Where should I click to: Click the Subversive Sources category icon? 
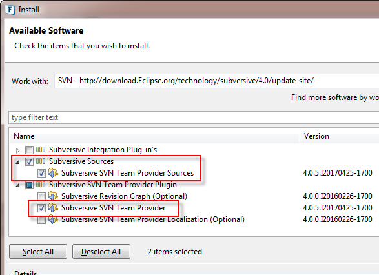click(x=41, y=161)
